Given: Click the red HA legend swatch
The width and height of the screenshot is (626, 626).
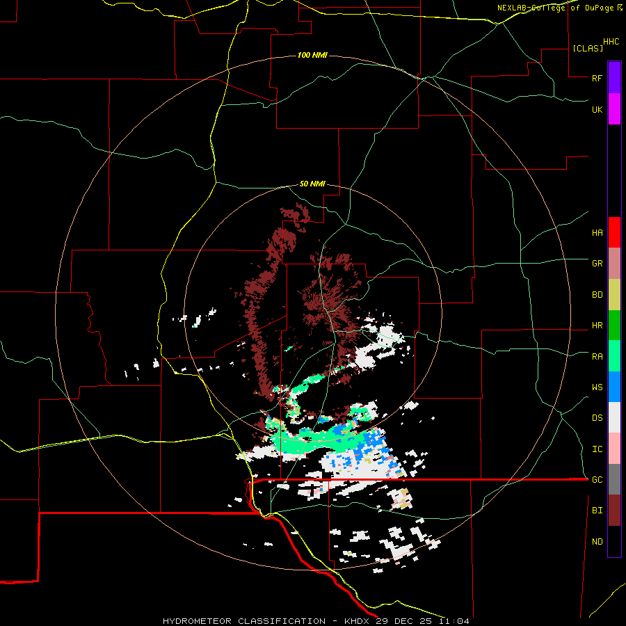Looking at the screenshot, I should coord(614,232).
